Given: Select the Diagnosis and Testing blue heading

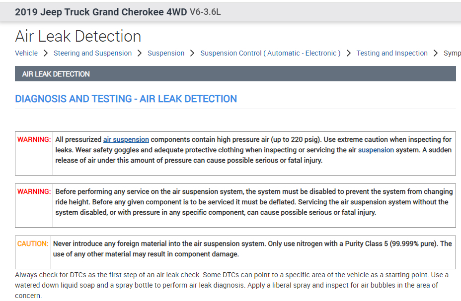Looking at the screenshot, I should point(126,99).
